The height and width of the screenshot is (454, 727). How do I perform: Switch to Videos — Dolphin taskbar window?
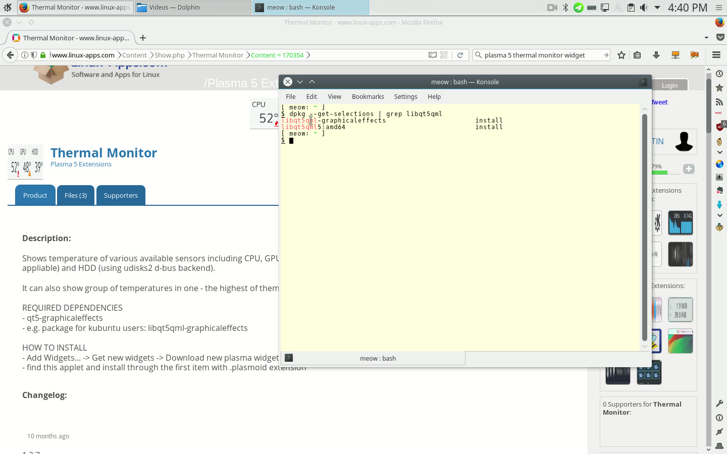coord(193,8)
